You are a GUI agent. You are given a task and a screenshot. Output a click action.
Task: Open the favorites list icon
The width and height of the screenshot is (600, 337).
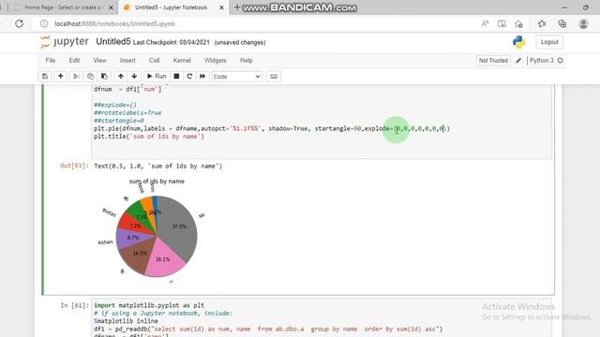(542, 23)
